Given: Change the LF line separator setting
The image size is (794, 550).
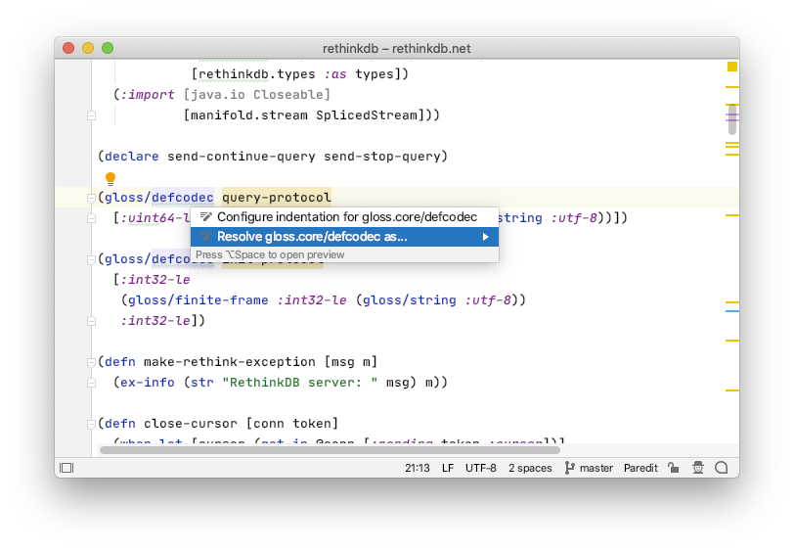Looking at the screenshot, I should [448, 468].
